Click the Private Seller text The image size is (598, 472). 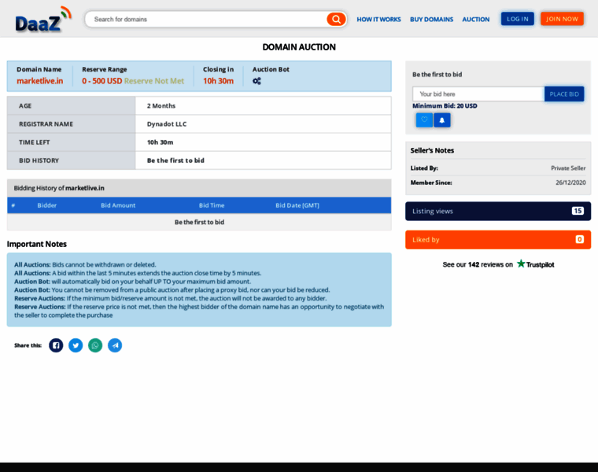pyautogui.click(x=568, y=168)
